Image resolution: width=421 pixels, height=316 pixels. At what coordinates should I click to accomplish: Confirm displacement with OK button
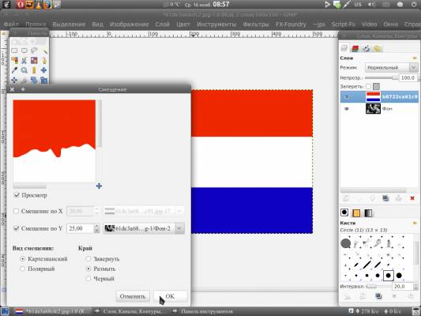click(171, 296)
